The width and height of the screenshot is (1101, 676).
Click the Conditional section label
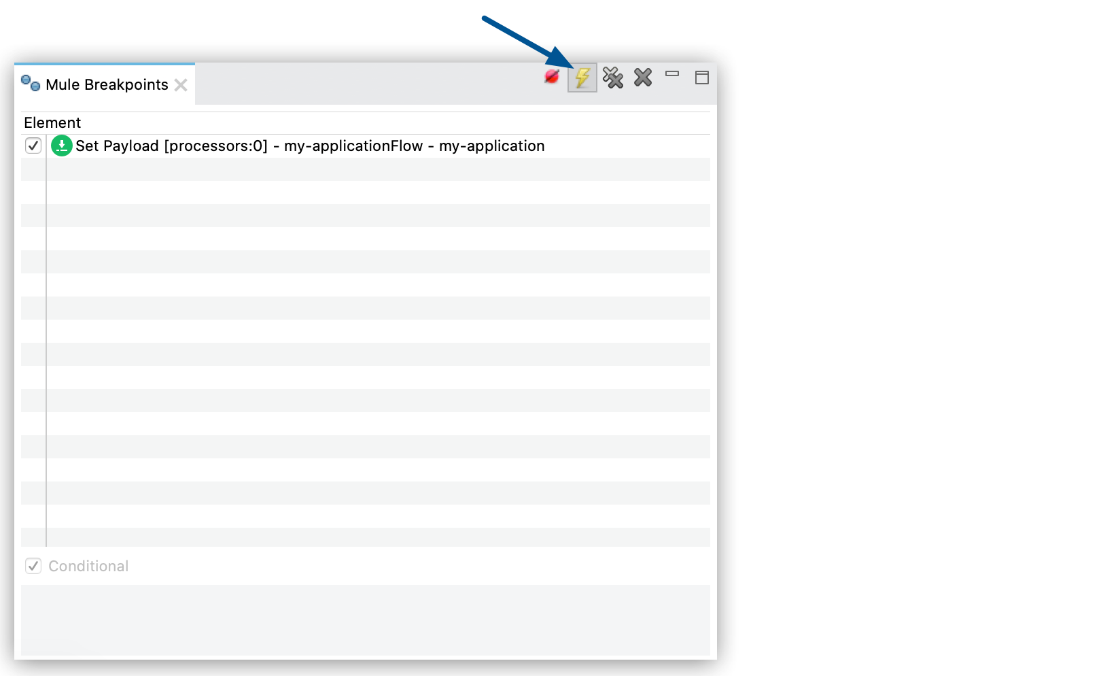tap(87, 565)
